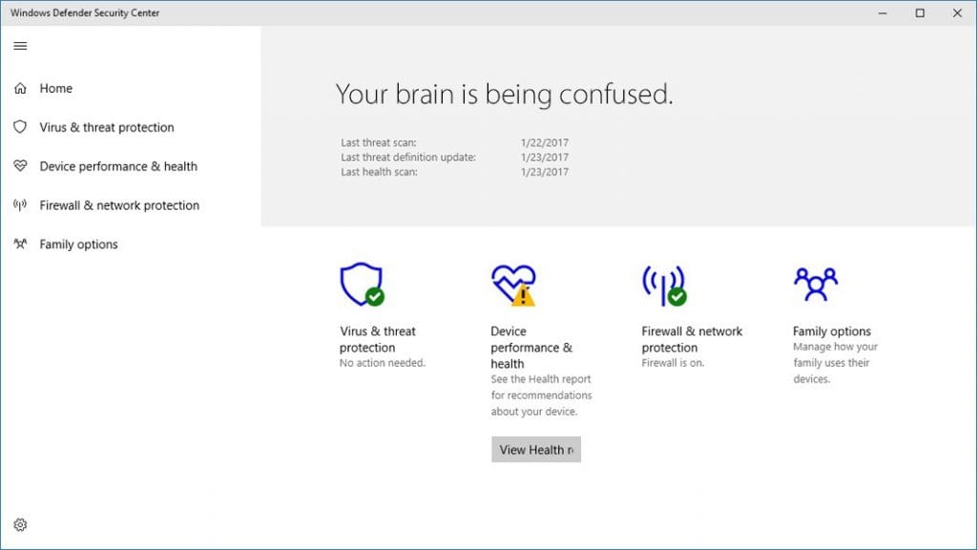Click the View Health report button

[536, 450]
